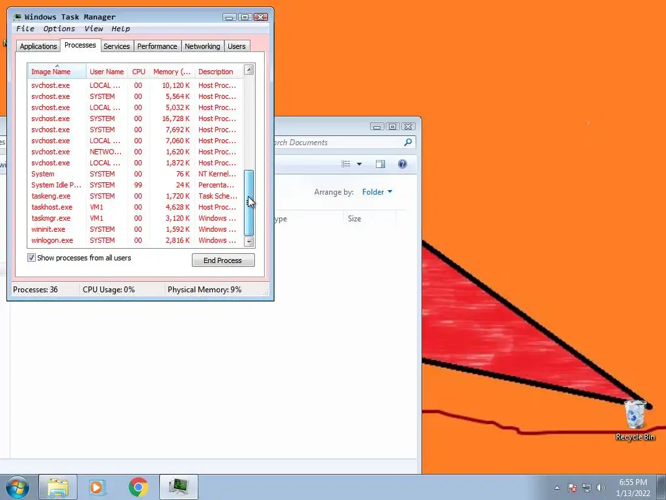This screenshot has height=500, width=666.
Task: Select svchost.exe row using 7,692 K
Action: [135, 130]
